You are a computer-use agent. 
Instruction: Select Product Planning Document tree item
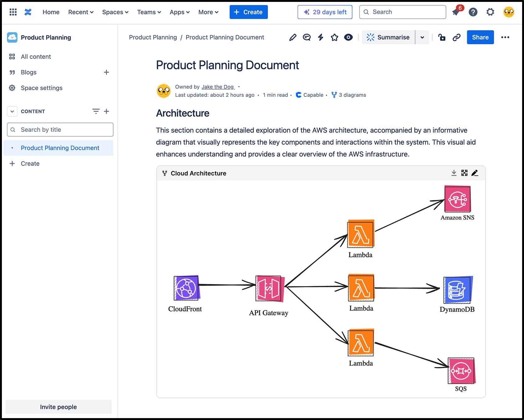tap(58, 148)
